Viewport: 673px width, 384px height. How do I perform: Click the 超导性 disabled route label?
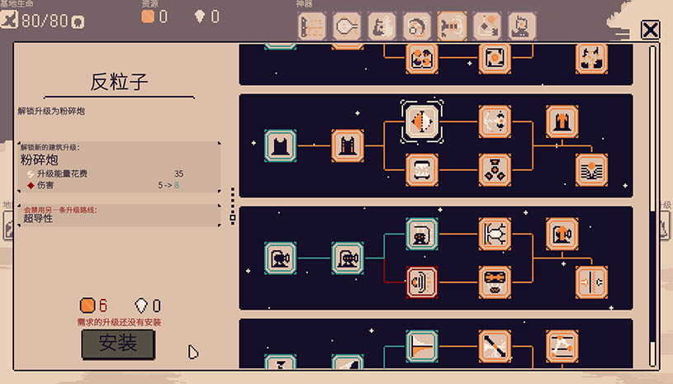click(x=38, y=219)
